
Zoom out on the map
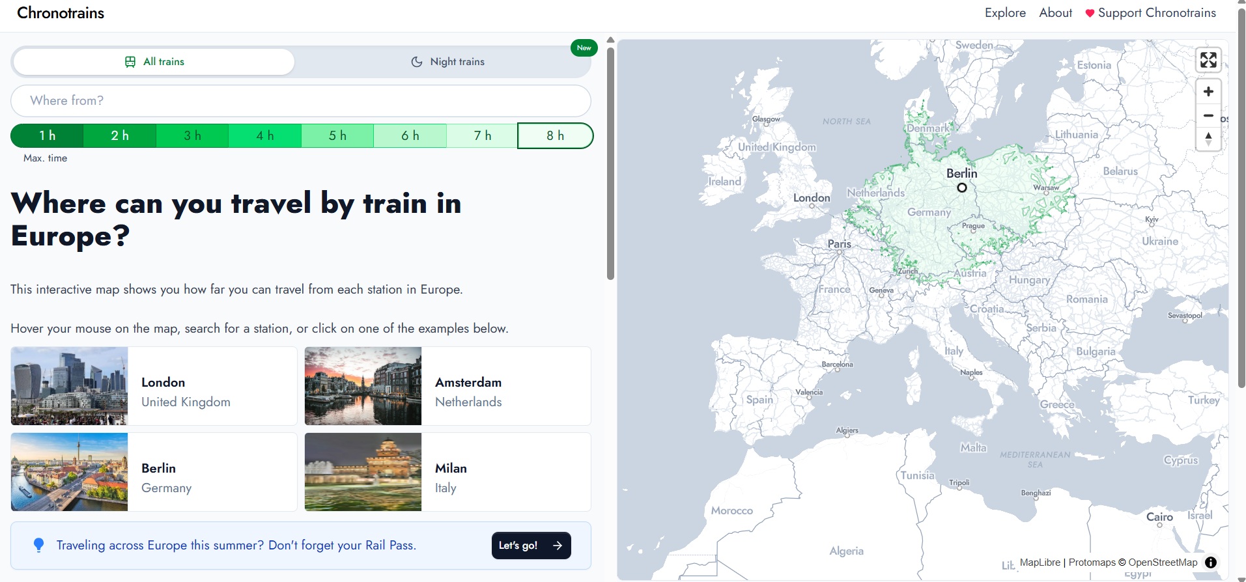tap(1208, 115)
